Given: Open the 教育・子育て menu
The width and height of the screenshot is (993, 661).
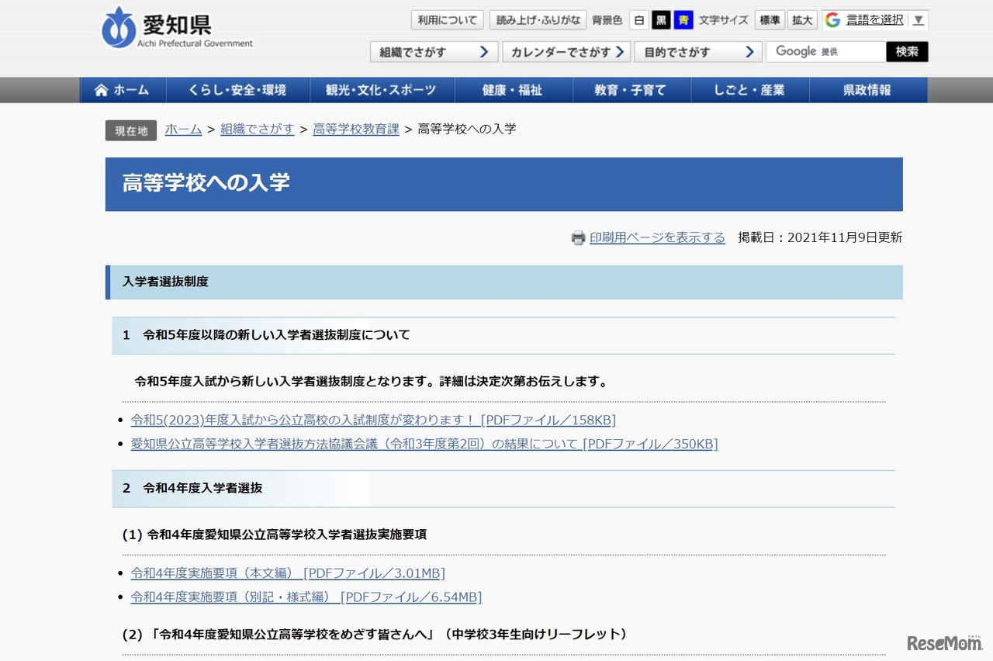Looking at the screenshot, I should (x=631, y=90).
